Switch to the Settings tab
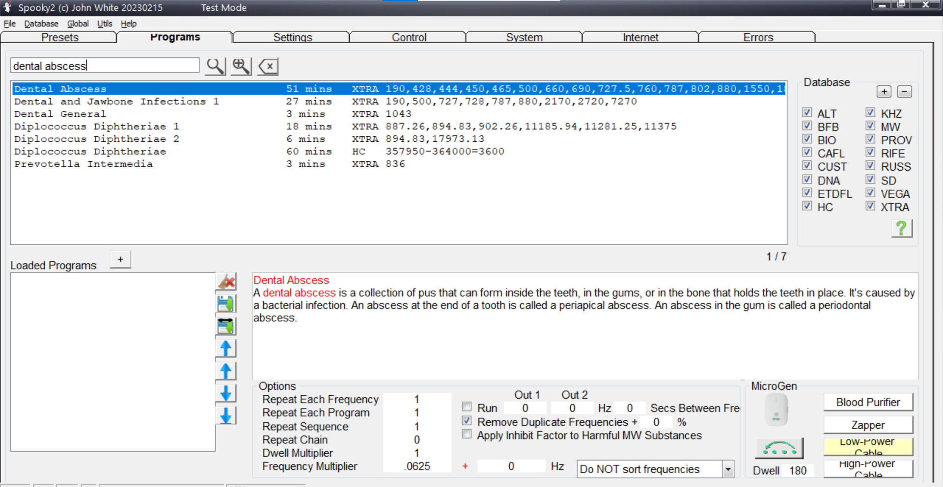 coord(292,37)
